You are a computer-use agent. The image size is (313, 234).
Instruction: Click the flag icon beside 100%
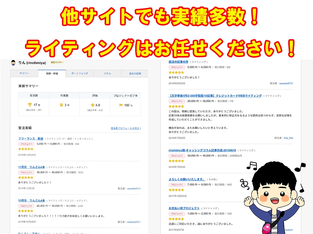[121, 105]
